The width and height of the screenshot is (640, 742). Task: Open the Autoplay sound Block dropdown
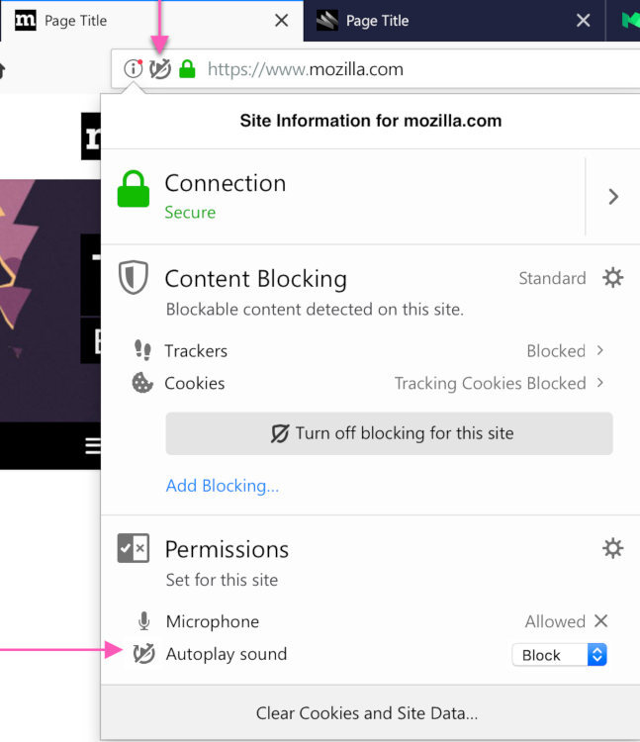(x=559, y=655)
